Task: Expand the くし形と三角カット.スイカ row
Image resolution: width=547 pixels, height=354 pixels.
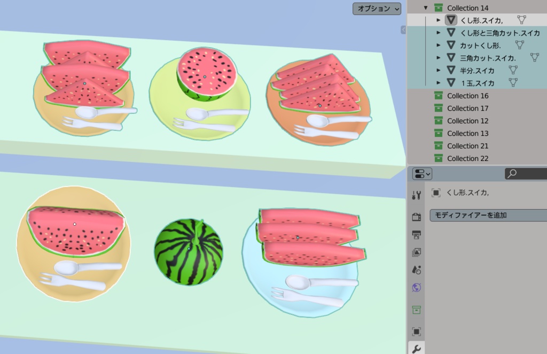Action: (439, 33)
